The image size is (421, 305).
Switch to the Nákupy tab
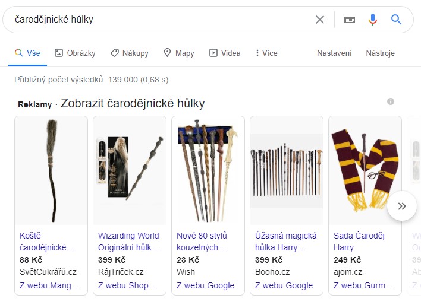(130, 53)
